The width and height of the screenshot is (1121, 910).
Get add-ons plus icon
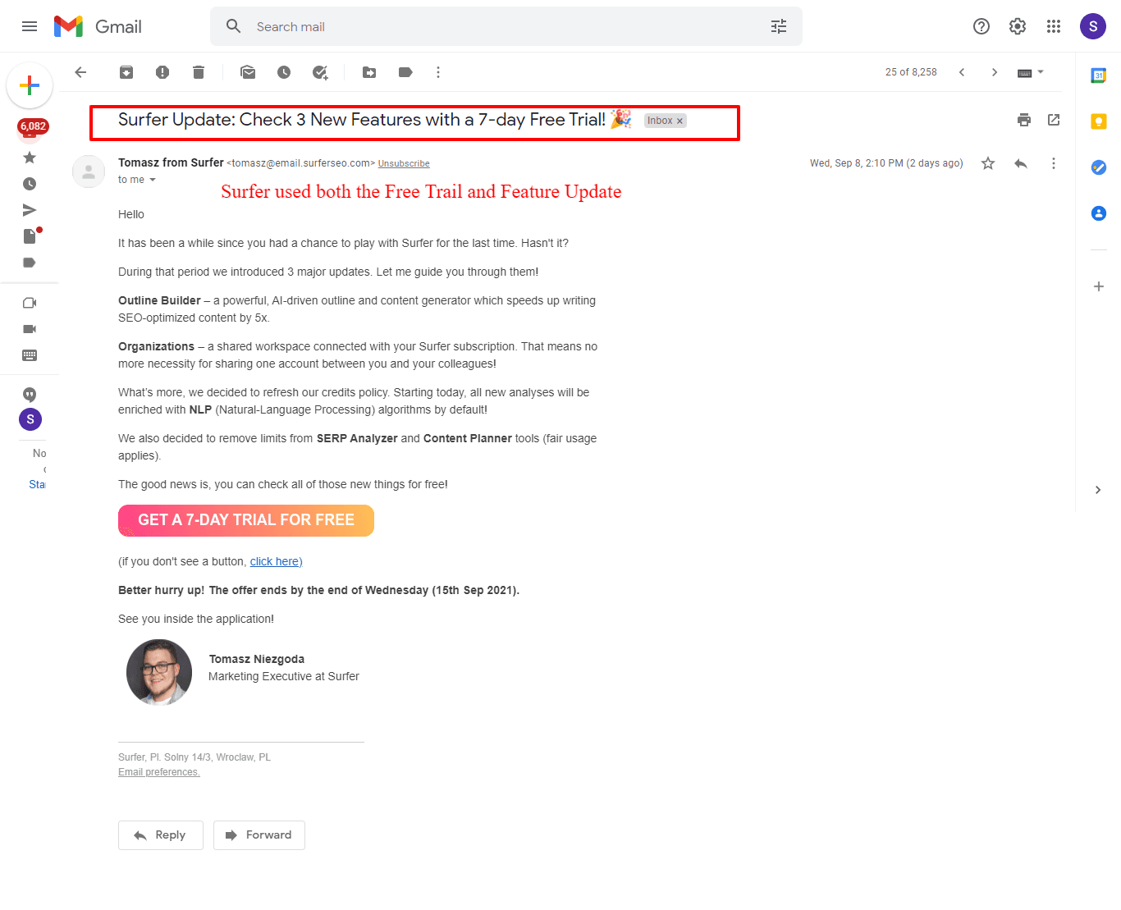[x=1099, y=286]
